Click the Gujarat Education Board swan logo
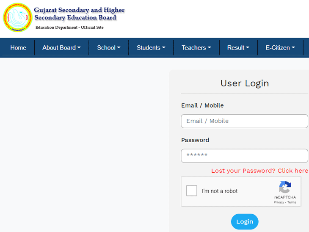Screen dimensions: 309x232 click(x=17, y=17)
